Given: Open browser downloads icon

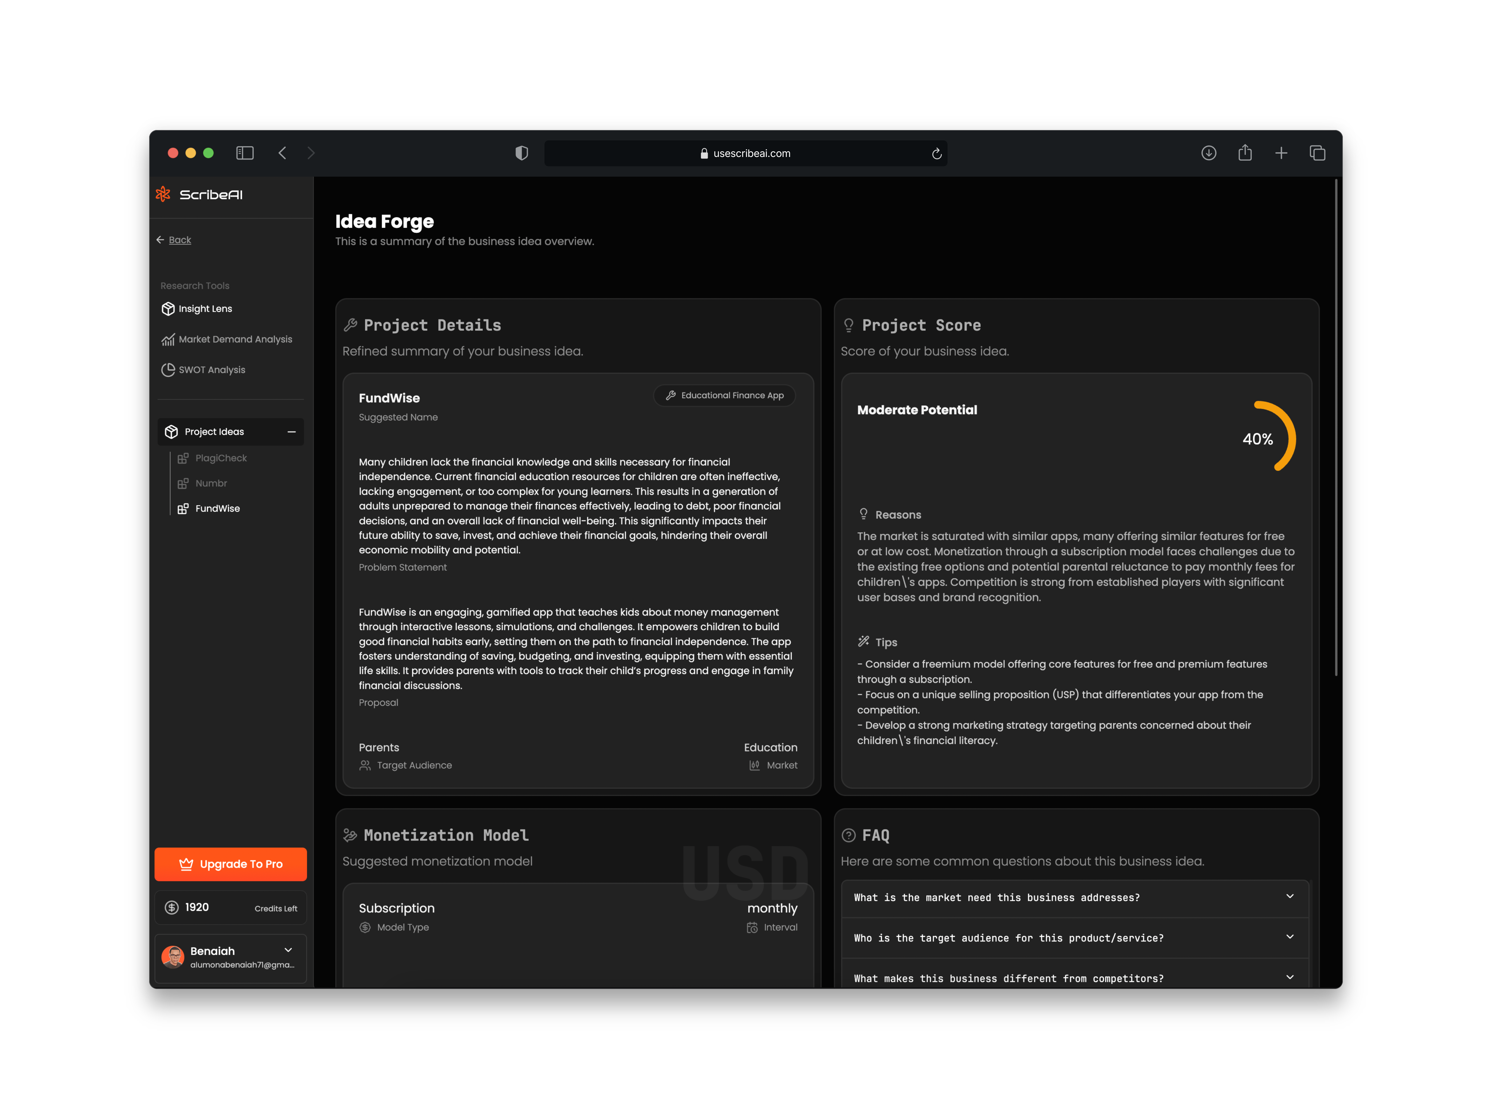Looking at the screenshot, I should coord(1209,153).
